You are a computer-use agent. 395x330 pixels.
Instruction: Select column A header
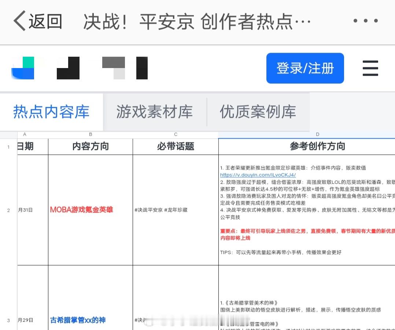pos(25,135)
